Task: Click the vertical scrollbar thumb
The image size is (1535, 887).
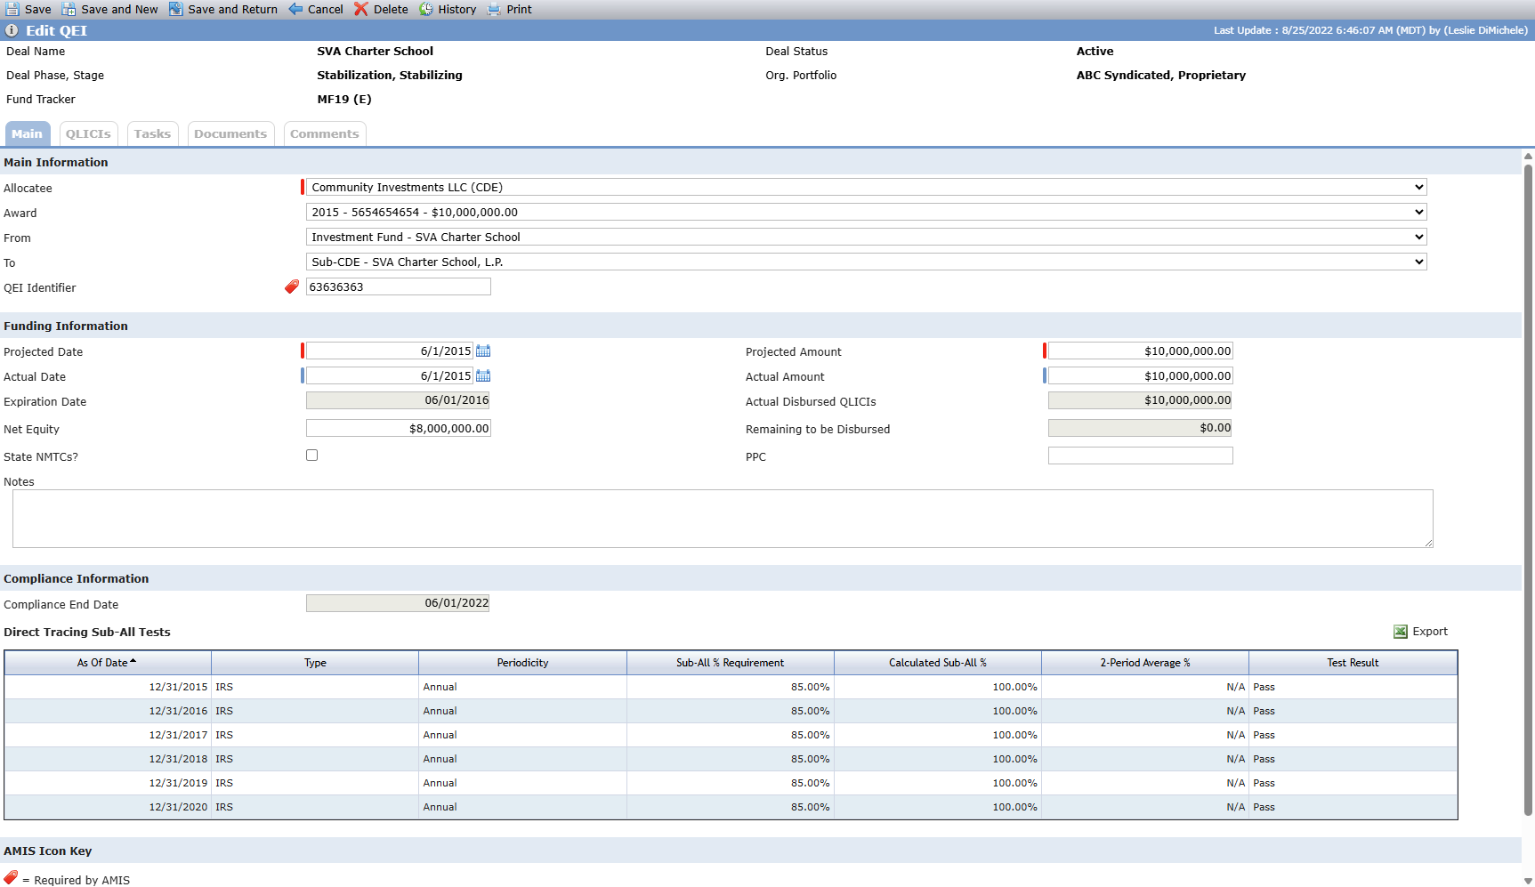Action: pyautogui.click(x=1528, y=489)
